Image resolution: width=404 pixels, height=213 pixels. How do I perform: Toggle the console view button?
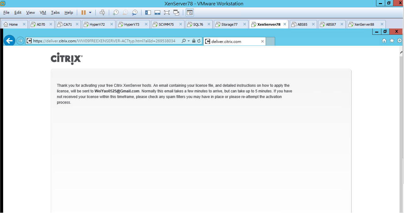[x=190, y=13]
